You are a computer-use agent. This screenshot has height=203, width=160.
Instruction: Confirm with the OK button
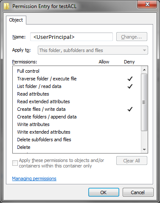[x=104, y=192]
